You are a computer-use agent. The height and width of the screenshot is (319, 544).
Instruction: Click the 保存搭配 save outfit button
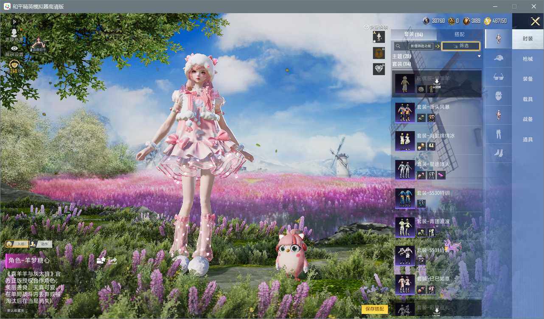click(x=375, y=309)
